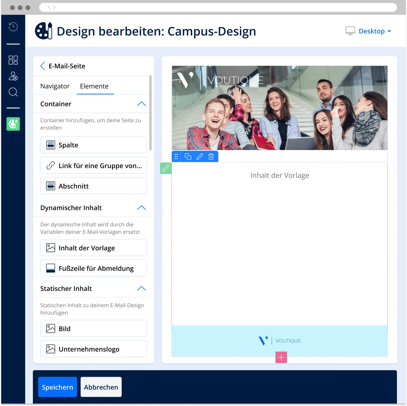Go back via the E-Mail-Seite link
Viewport: 407px width, 406px height.
click(63, 66)
